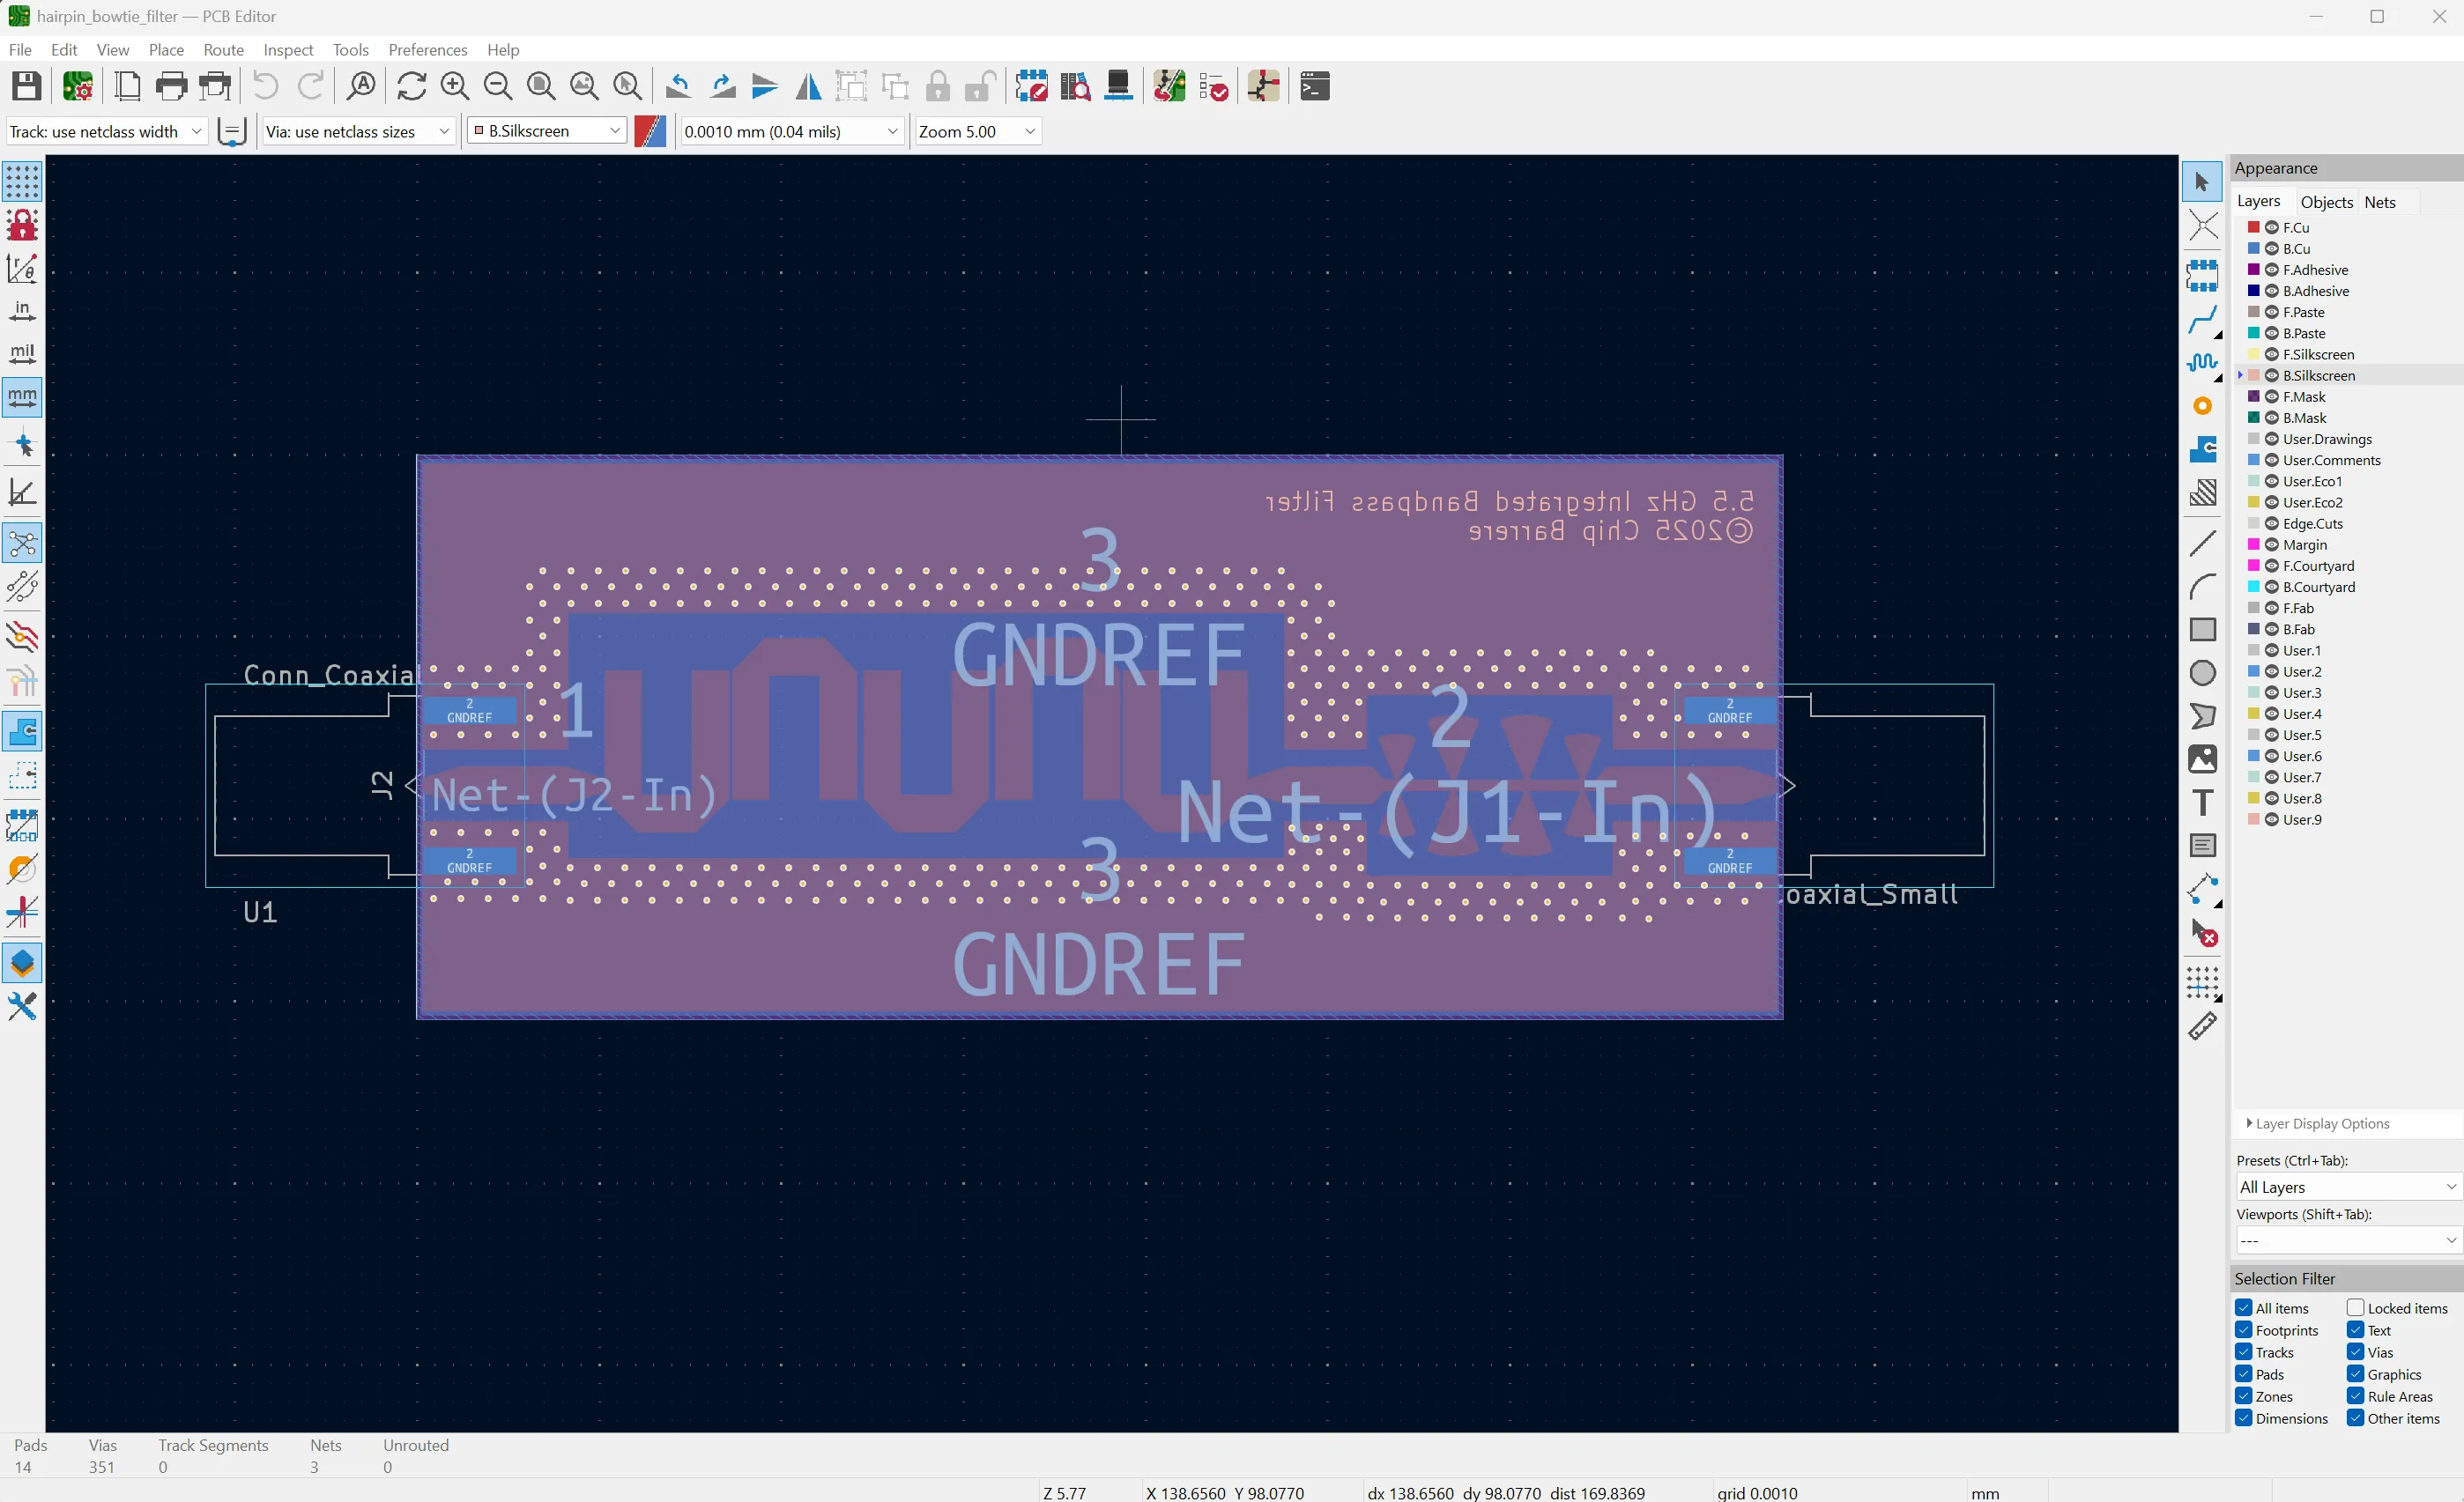This screenshot has height=1502, width=2464.
Task: Click the Plot icon
Action: pyautogui.click(x=215, y=87)
